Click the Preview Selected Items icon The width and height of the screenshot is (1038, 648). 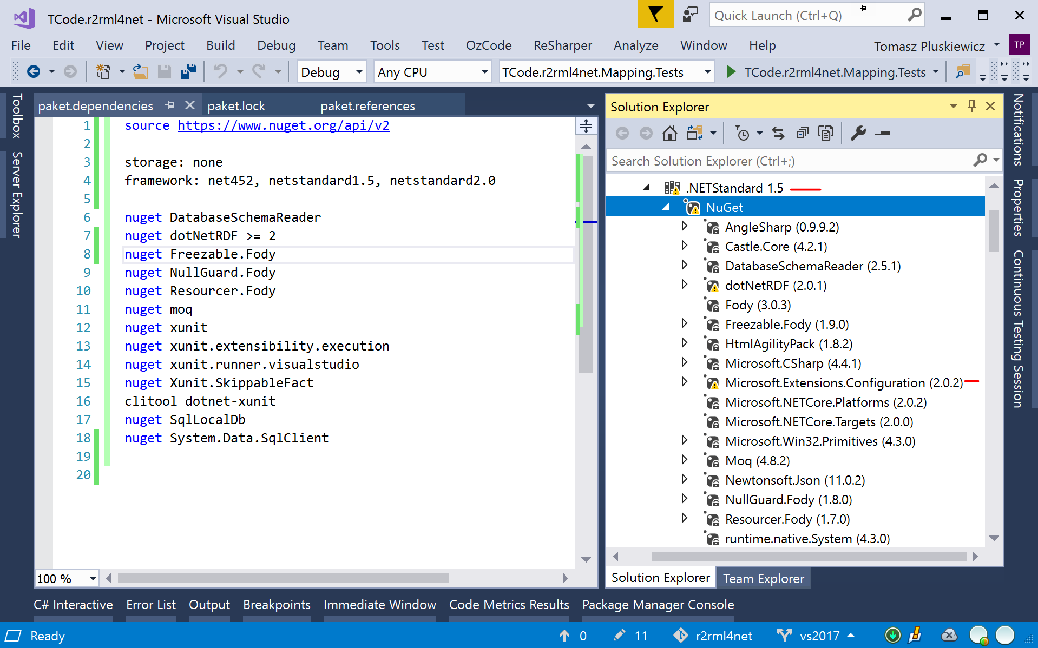[882, 133]
